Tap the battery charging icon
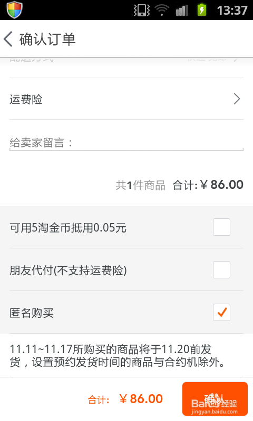 pyautogui.click(x=202, y=10)
